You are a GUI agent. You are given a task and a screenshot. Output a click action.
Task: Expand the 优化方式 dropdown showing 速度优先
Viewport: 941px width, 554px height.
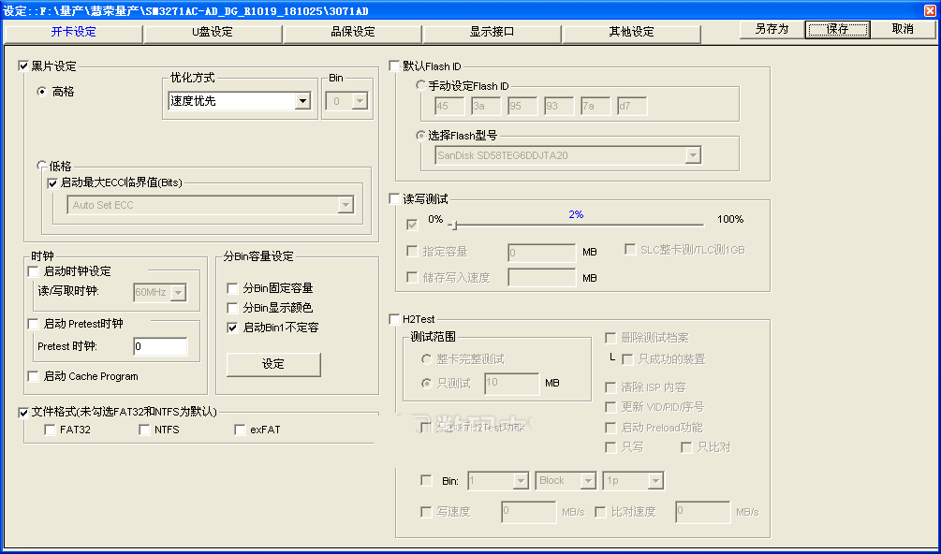point(302,101)
